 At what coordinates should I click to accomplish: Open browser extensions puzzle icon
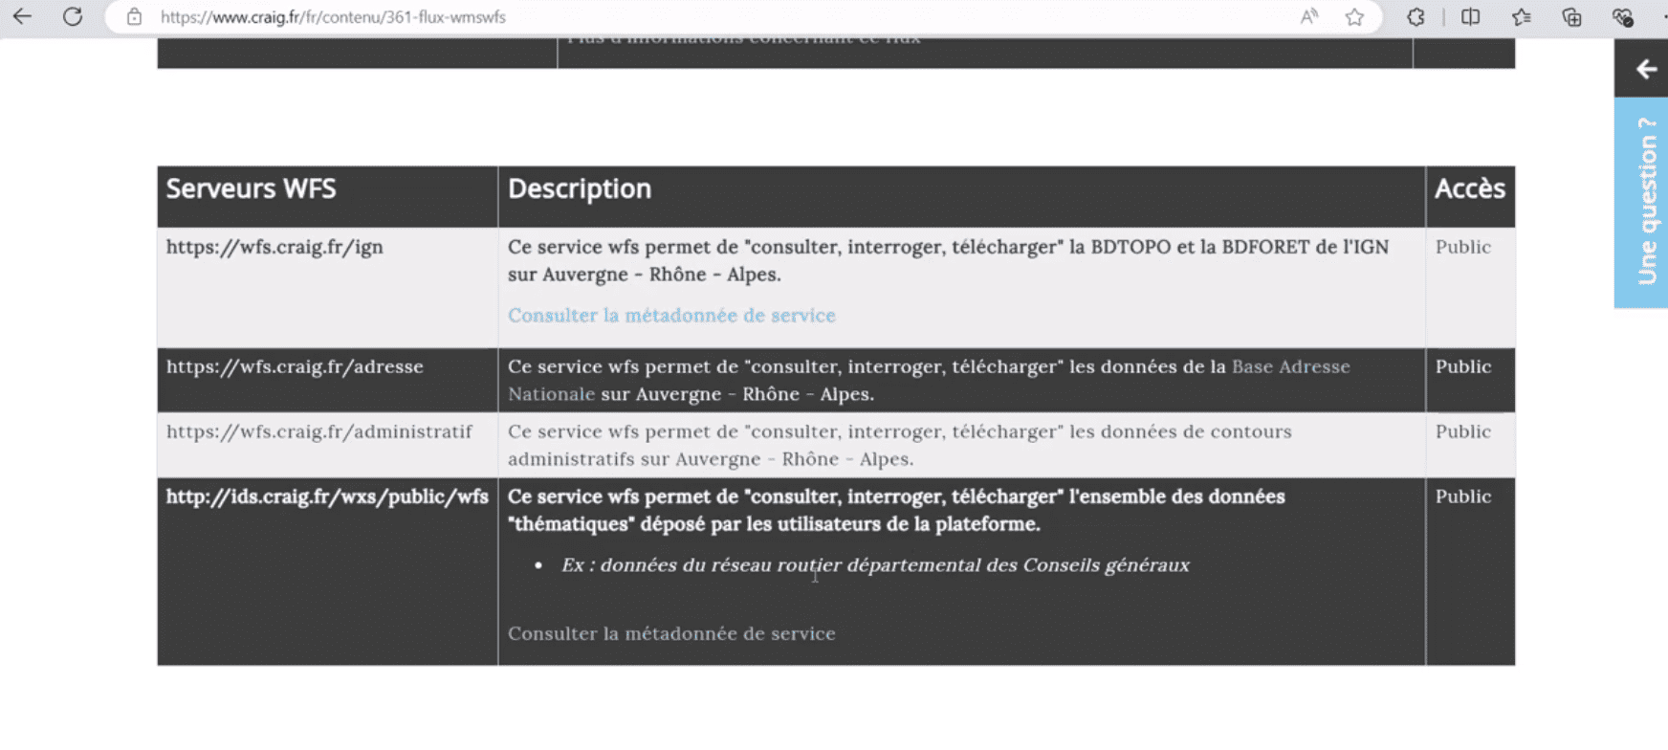1416,16
